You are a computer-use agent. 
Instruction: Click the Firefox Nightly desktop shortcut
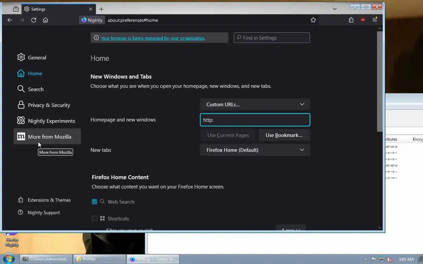(12, 240)
